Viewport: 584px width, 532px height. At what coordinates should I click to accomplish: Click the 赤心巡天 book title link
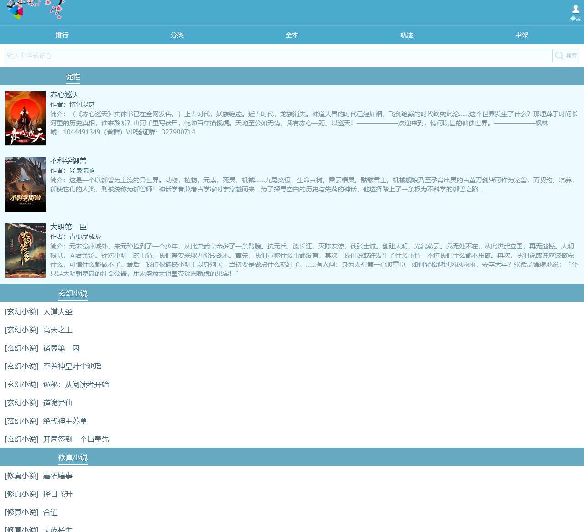(x=65, y=95)
